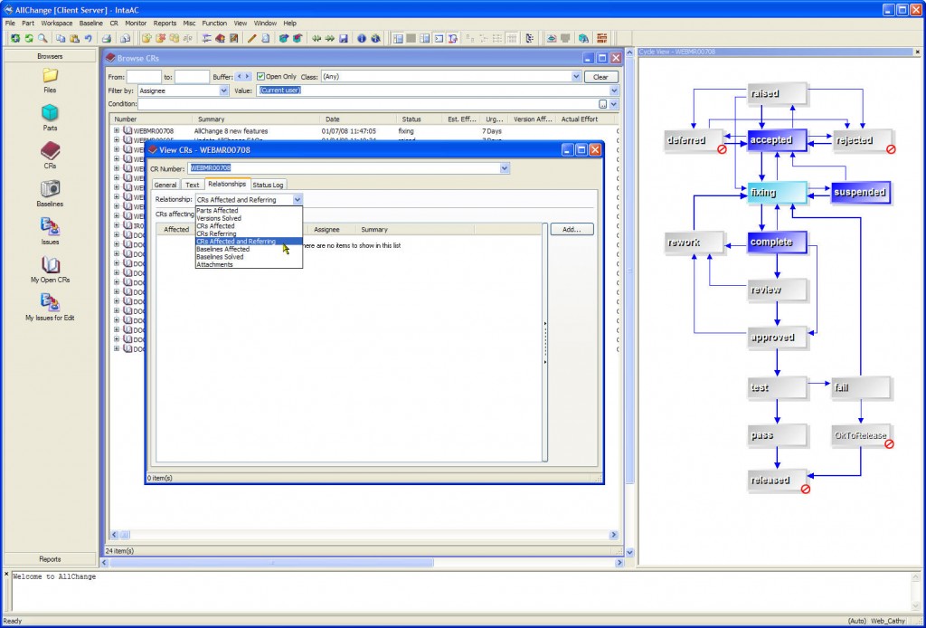Expand the WEBMR00708 tree row

click(x=116, y=131)
